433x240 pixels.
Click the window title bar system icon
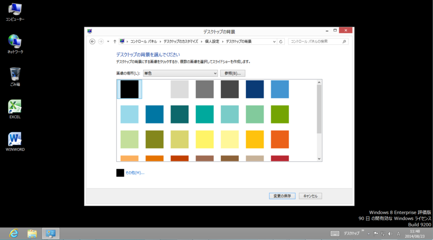(89, 31)
